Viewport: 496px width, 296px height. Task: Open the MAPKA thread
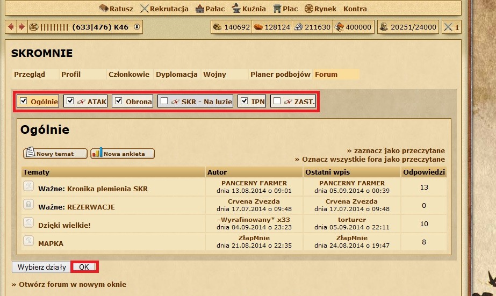click(x=51, y=244)
